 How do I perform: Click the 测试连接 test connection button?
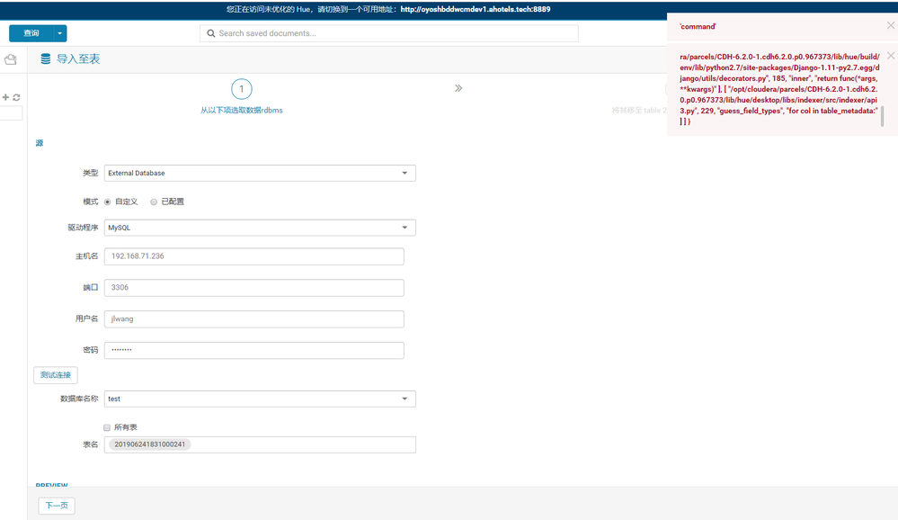tap(56, 375)
